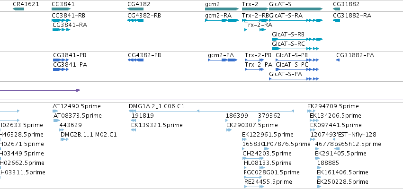
Task: Select the CG3841-PB protein label
Action: point(70,55)
